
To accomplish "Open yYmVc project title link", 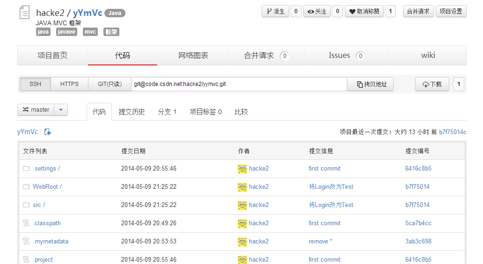I will [x=88, y=13].
